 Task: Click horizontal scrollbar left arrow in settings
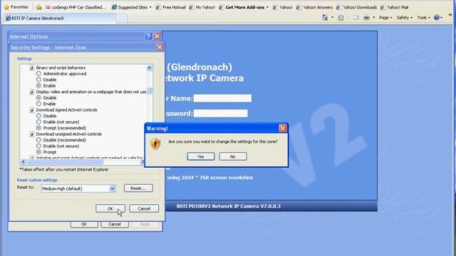pos(24,161)
